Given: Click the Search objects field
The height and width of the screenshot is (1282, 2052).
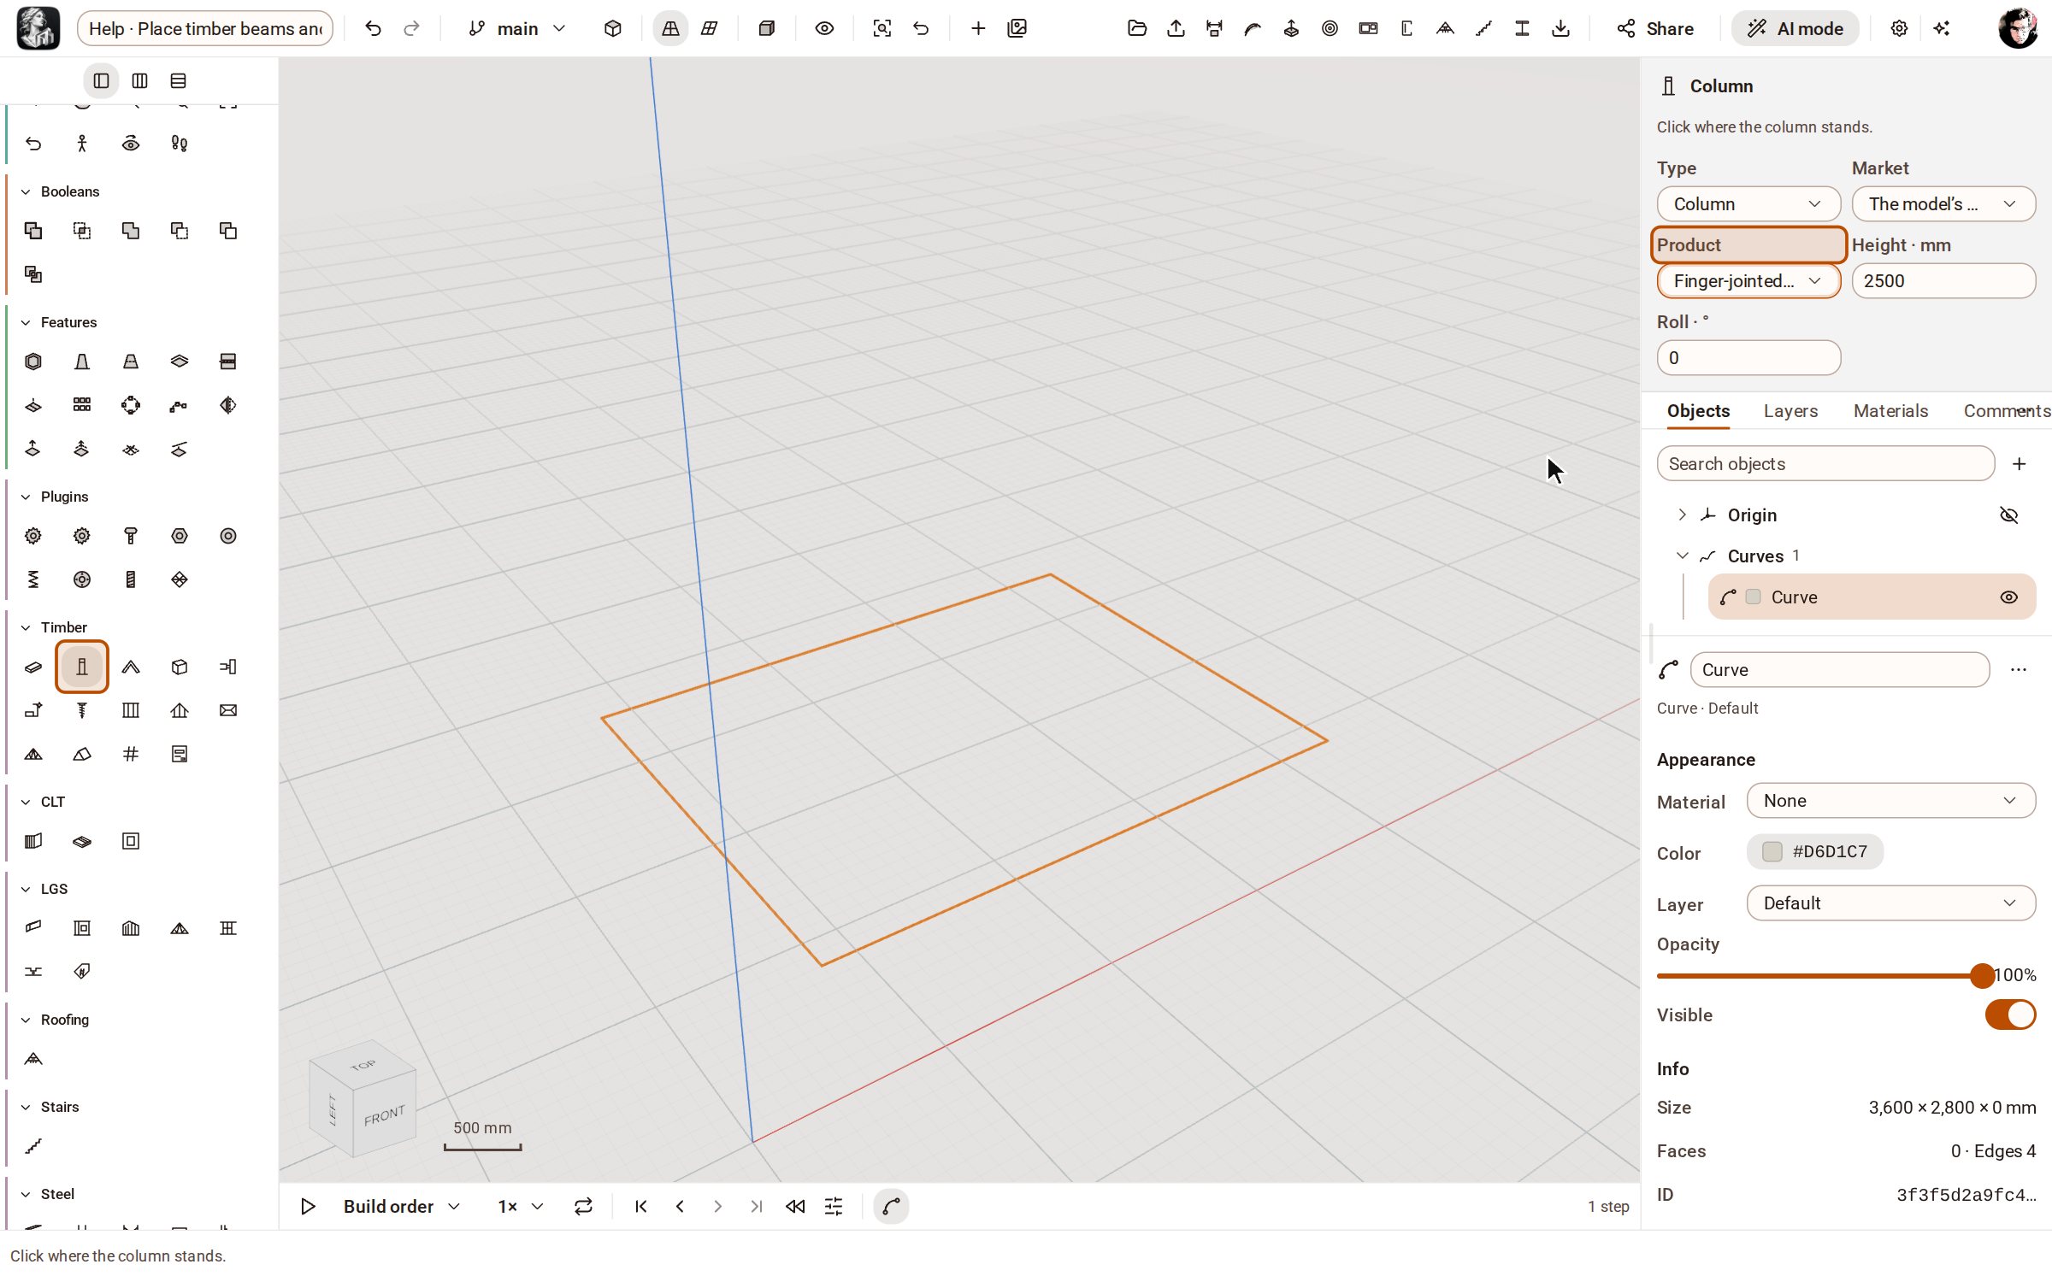Looking at the screenshot, I should 1825,463.
